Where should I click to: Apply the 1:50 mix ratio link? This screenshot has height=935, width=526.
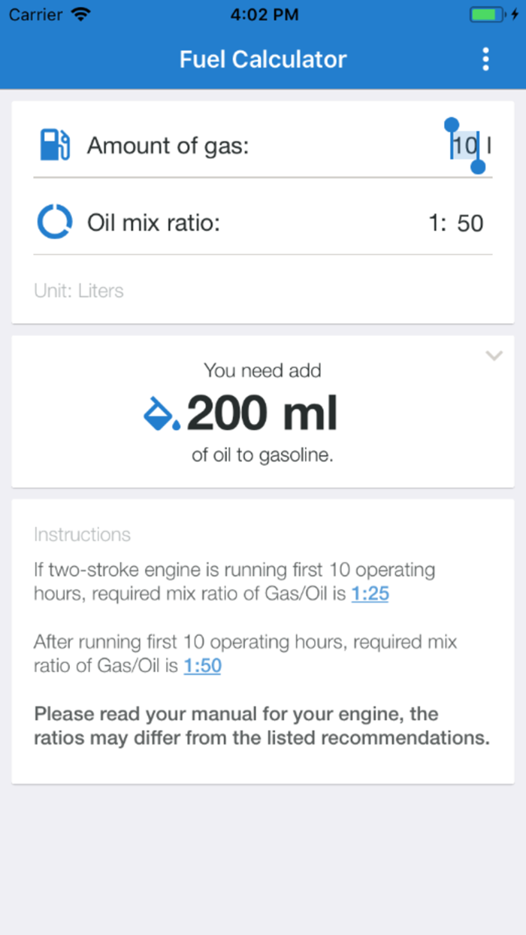tap(202, 666)
